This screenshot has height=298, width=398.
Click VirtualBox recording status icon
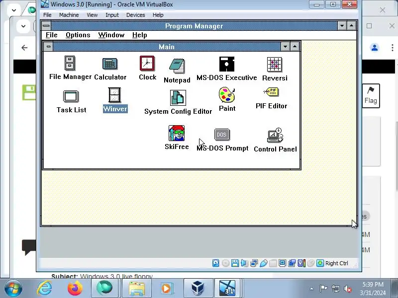[x=292, y=263]
